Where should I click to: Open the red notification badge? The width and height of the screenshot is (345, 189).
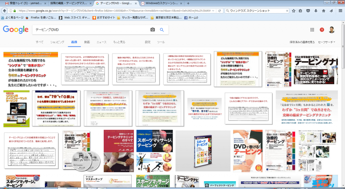point(322,30)
